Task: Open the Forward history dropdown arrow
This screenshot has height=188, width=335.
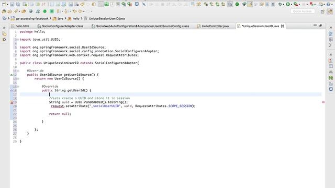Action: (92, 11)
